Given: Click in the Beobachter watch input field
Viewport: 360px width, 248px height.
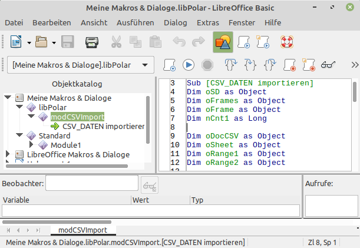Looking at the screenshot, I should [92, 183].
